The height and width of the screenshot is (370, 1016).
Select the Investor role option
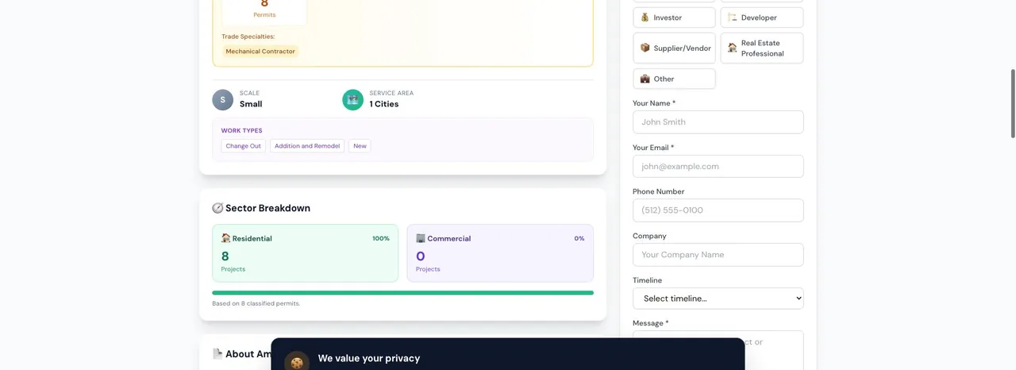(674, 17)
